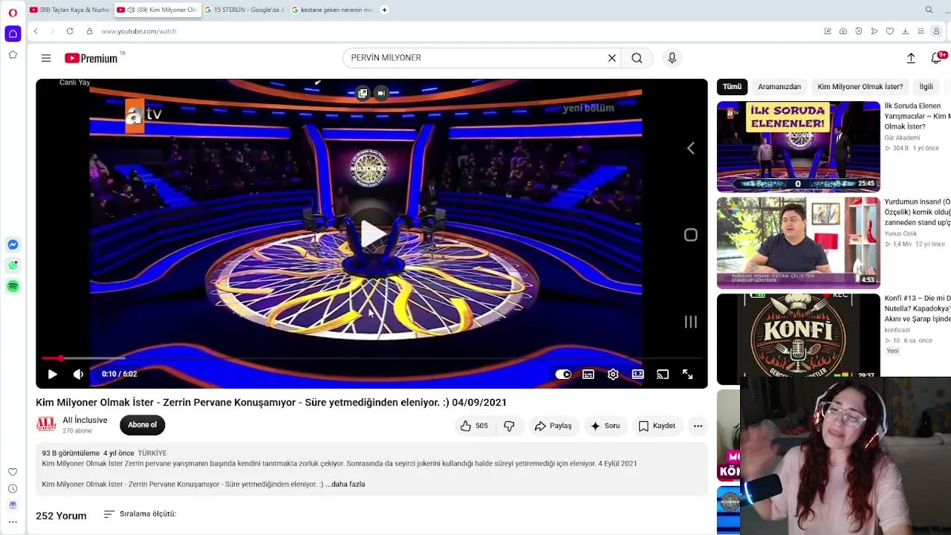This screenshot has width=951, height=535.
Task: Open the Sıralama ölçütü sort dropdown
Action: [140, 514]
